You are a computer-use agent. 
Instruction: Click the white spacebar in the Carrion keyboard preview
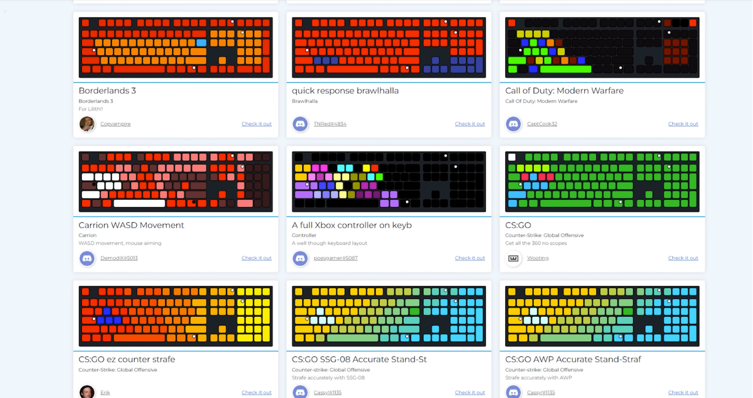tap(139, 204)
